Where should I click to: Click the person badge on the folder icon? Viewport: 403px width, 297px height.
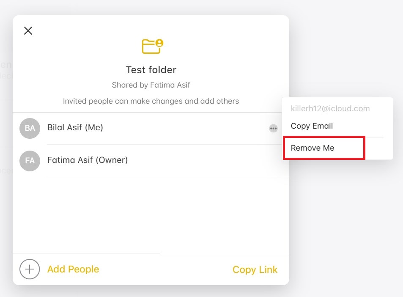coord(159,43)
